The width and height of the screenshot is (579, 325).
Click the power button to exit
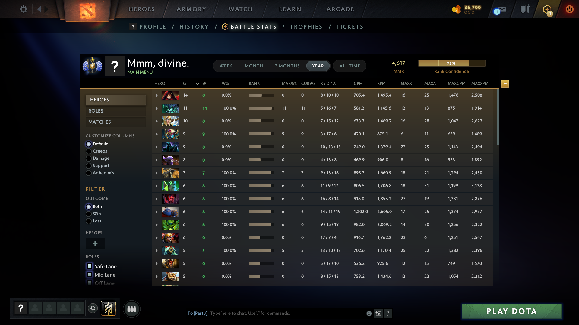(569, 9)
